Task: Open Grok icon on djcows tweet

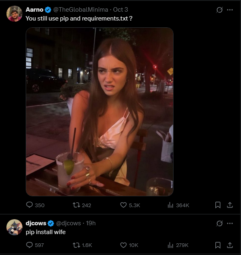Action: (x=219, y=223)
